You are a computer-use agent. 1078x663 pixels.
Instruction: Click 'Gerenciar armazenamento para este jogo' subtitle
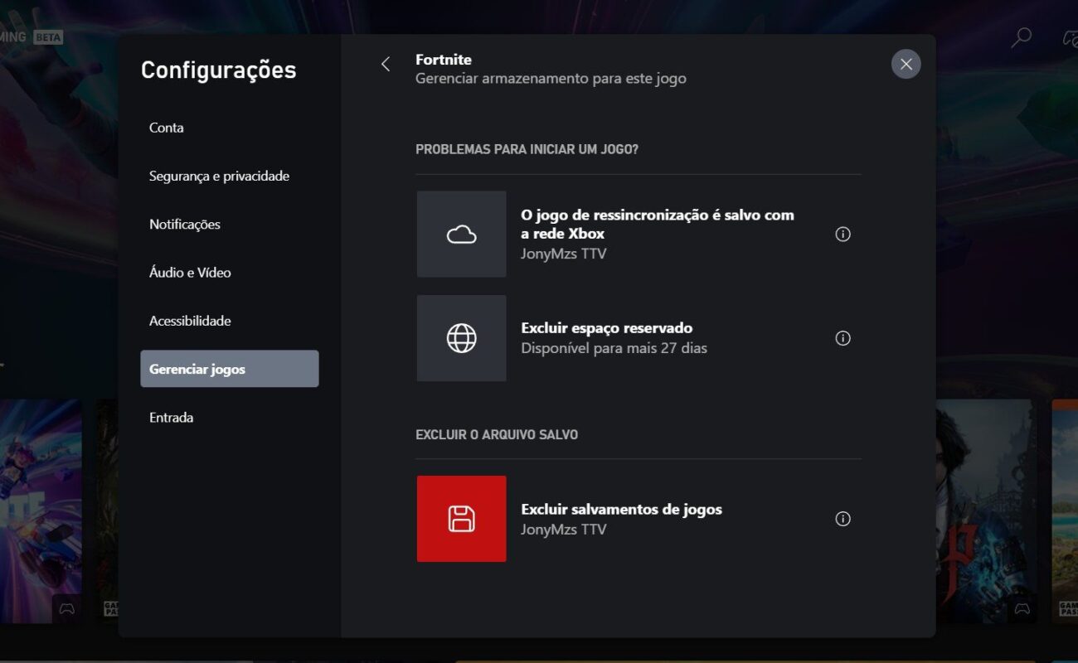pyautogui.click(x=551, y=79)
